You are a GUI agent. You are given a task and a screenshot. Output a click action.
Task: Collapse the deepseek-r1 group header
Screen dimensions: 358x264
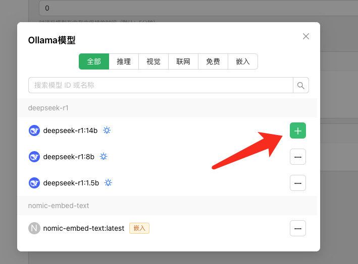pyautogui.click(x=167, y=108)
